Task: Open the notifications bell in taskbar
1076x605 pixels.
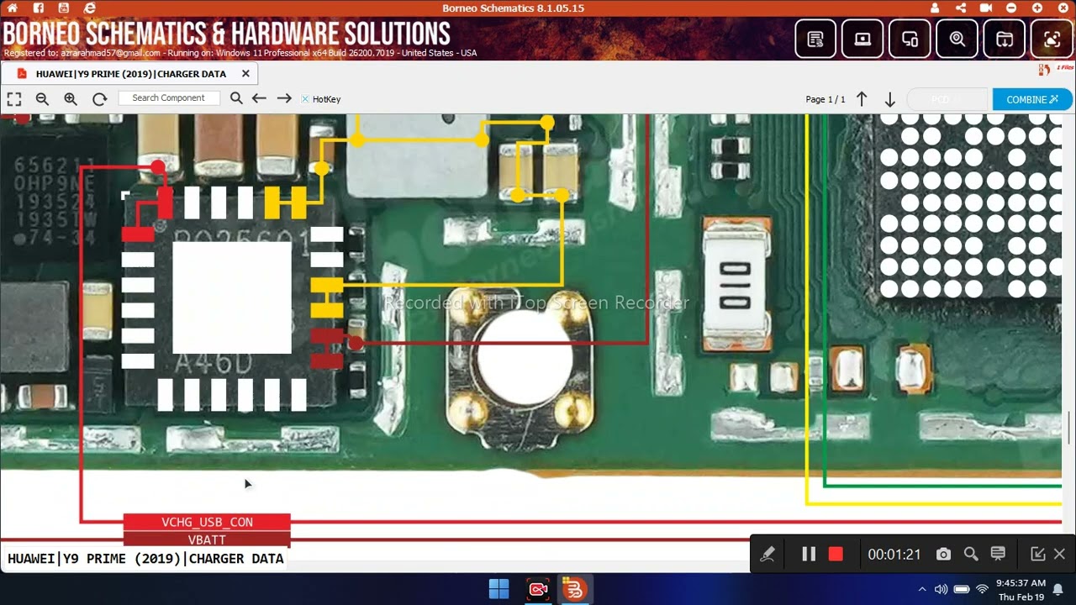Action: coord(1058,589)
